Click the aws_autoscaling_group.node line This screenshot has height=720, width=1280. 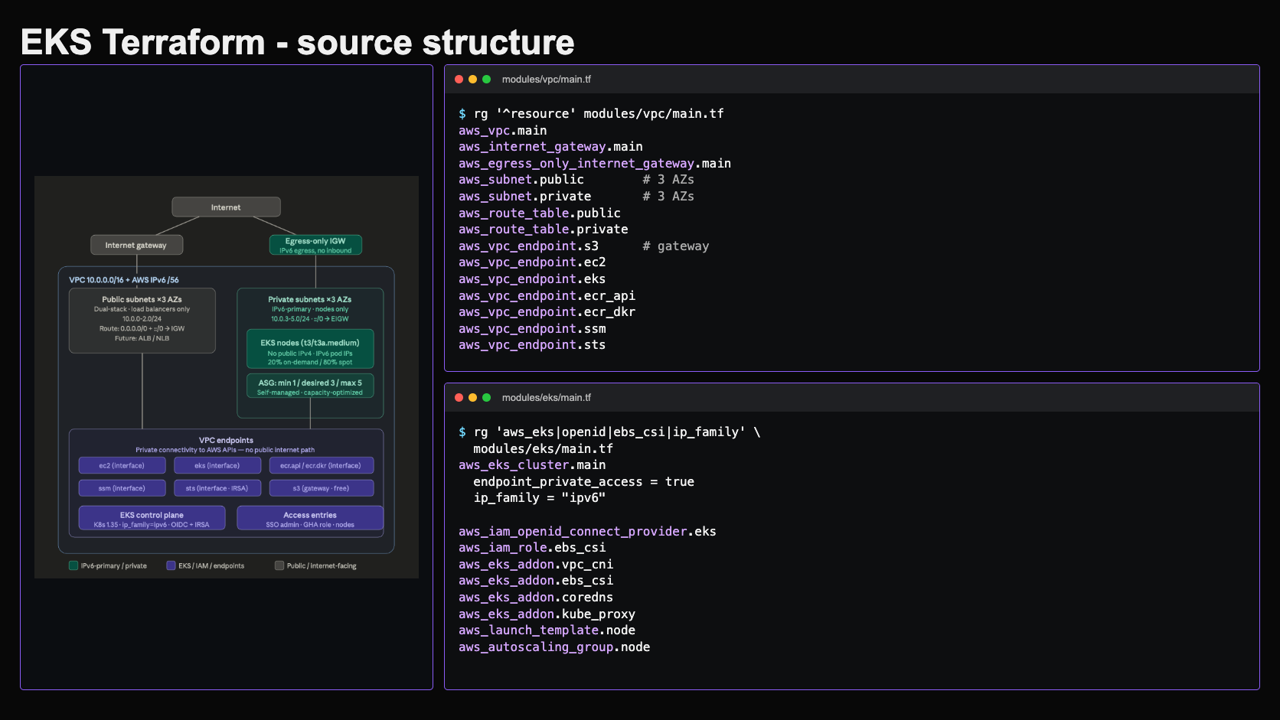554,647
